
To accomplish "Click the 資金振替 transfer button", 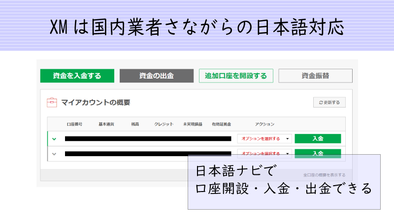I will pyautogui.click(x=315, y=76).
